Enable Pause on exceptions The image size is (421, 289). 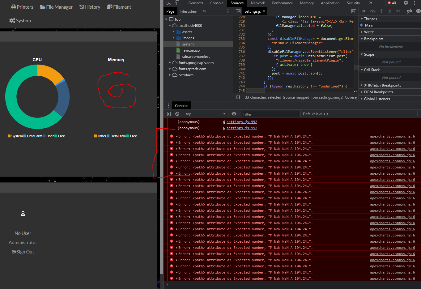click(418, 11)
